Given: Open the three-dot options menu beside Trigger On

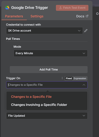Looking at the screenshot, I should (x=62, y=78).
